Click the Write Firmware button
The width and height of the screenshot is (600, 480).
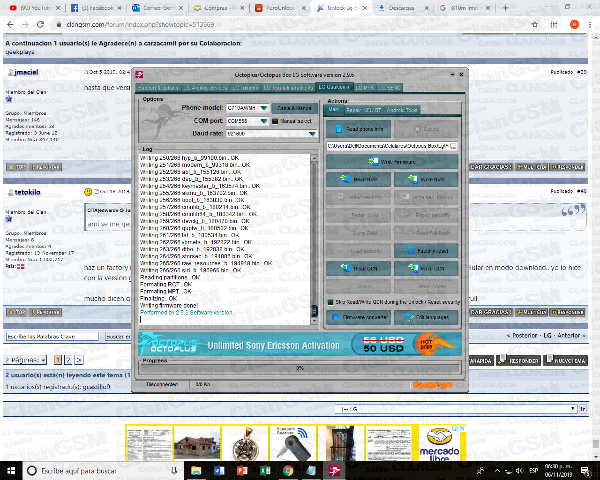pyautogui.click(x=392, y=162)
